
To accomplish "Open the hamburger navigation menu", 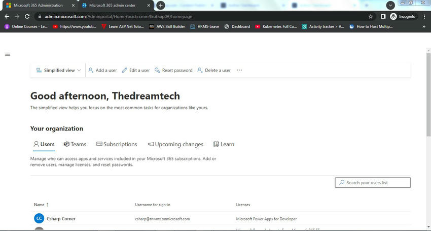I will pyautogui.click(x=8, y=54).
